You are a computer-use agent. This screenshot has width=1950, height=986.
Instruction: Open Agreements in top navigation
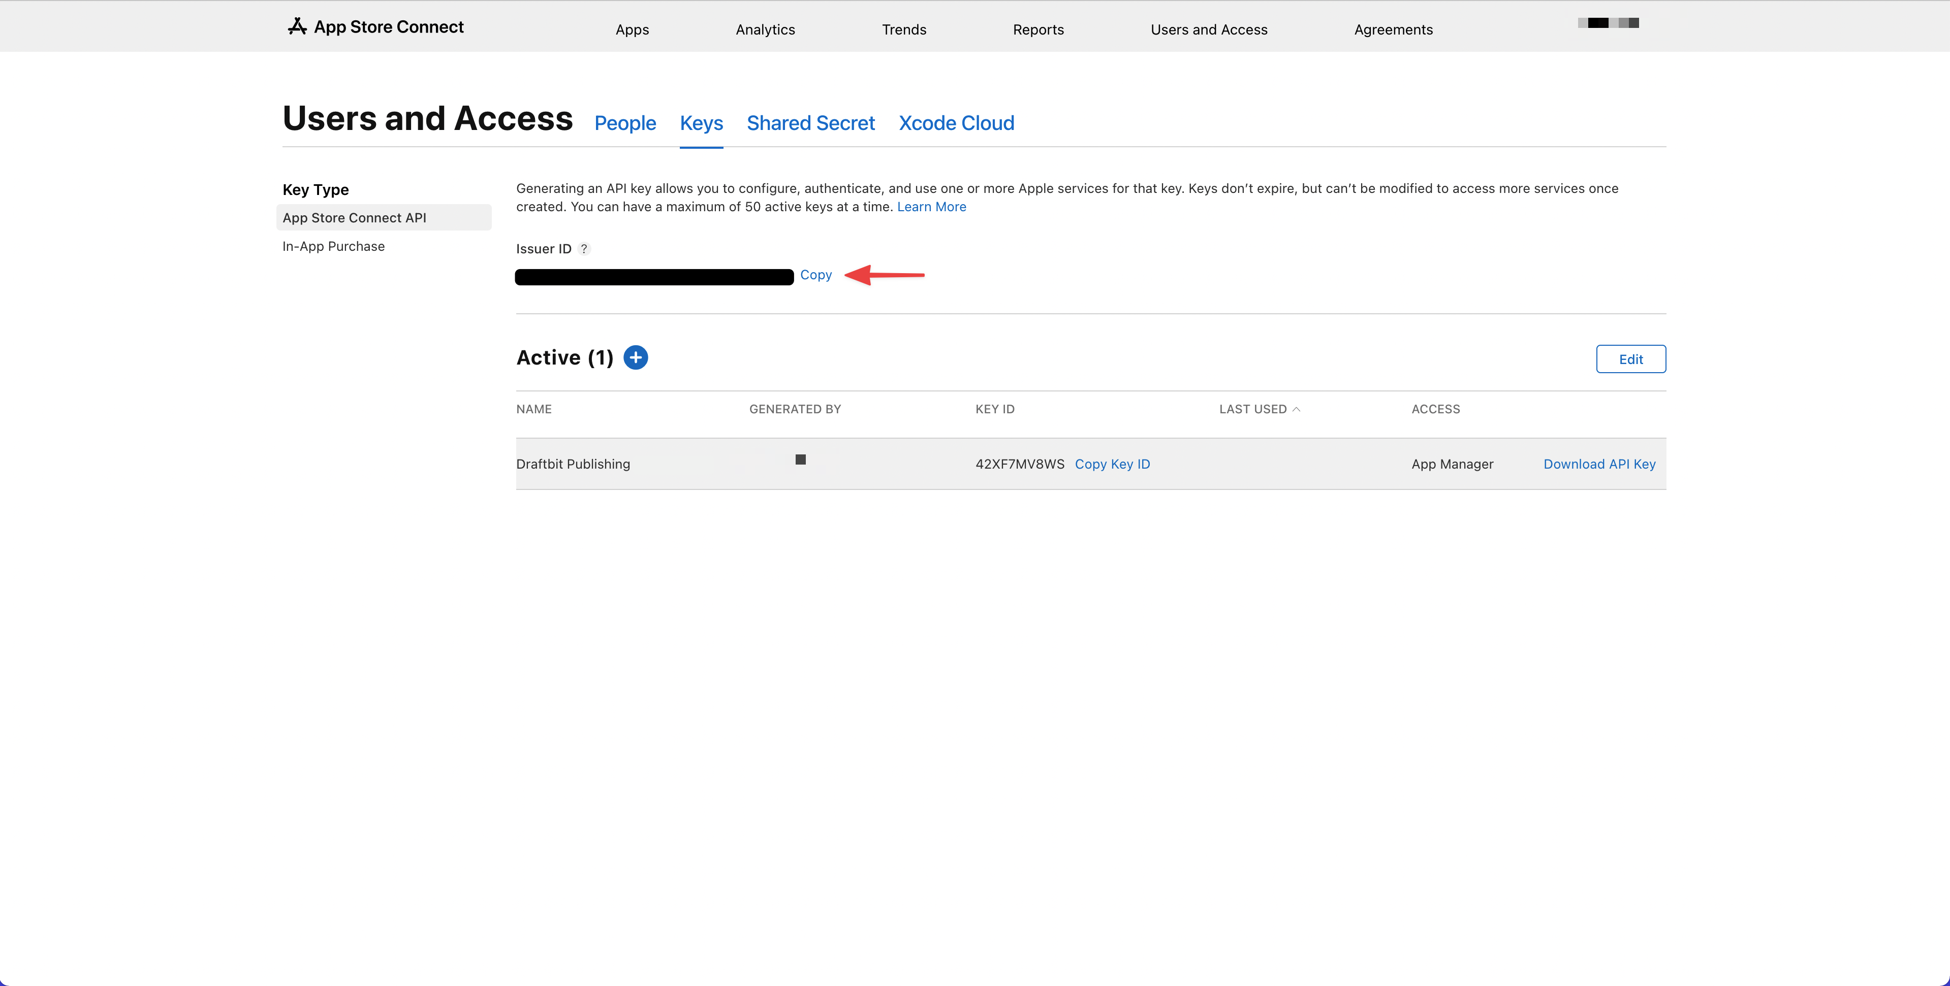tap(1393, 29)
